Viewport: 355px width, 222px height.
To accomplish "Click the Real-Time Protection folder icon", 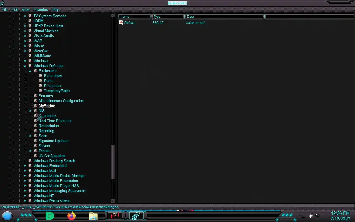I will (x=35, y=121).
